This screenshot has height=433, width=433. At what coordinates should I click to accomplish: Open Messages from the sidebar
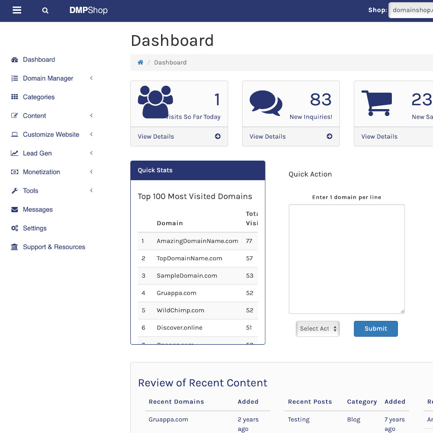pyautogui.click(x=38, y=210)
